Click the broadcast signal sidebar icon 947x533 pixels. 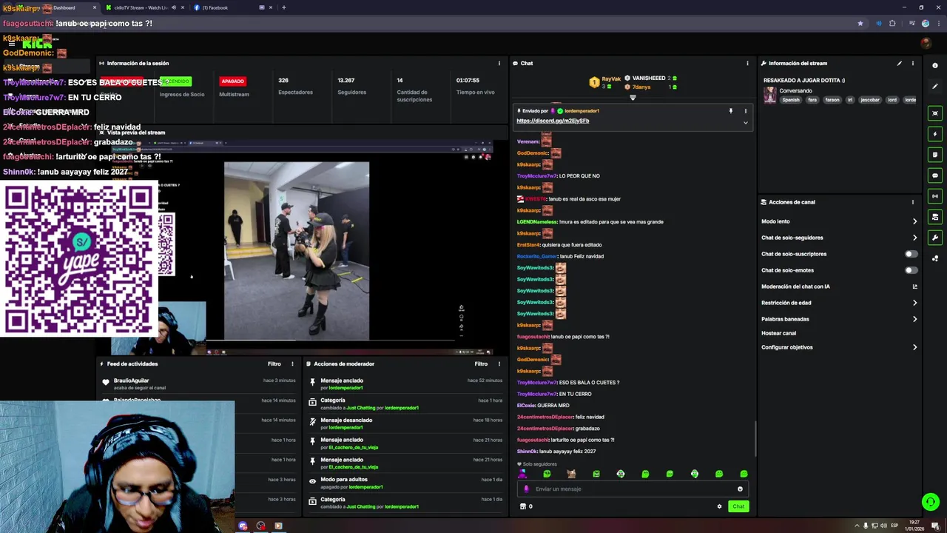coord(935,196)
